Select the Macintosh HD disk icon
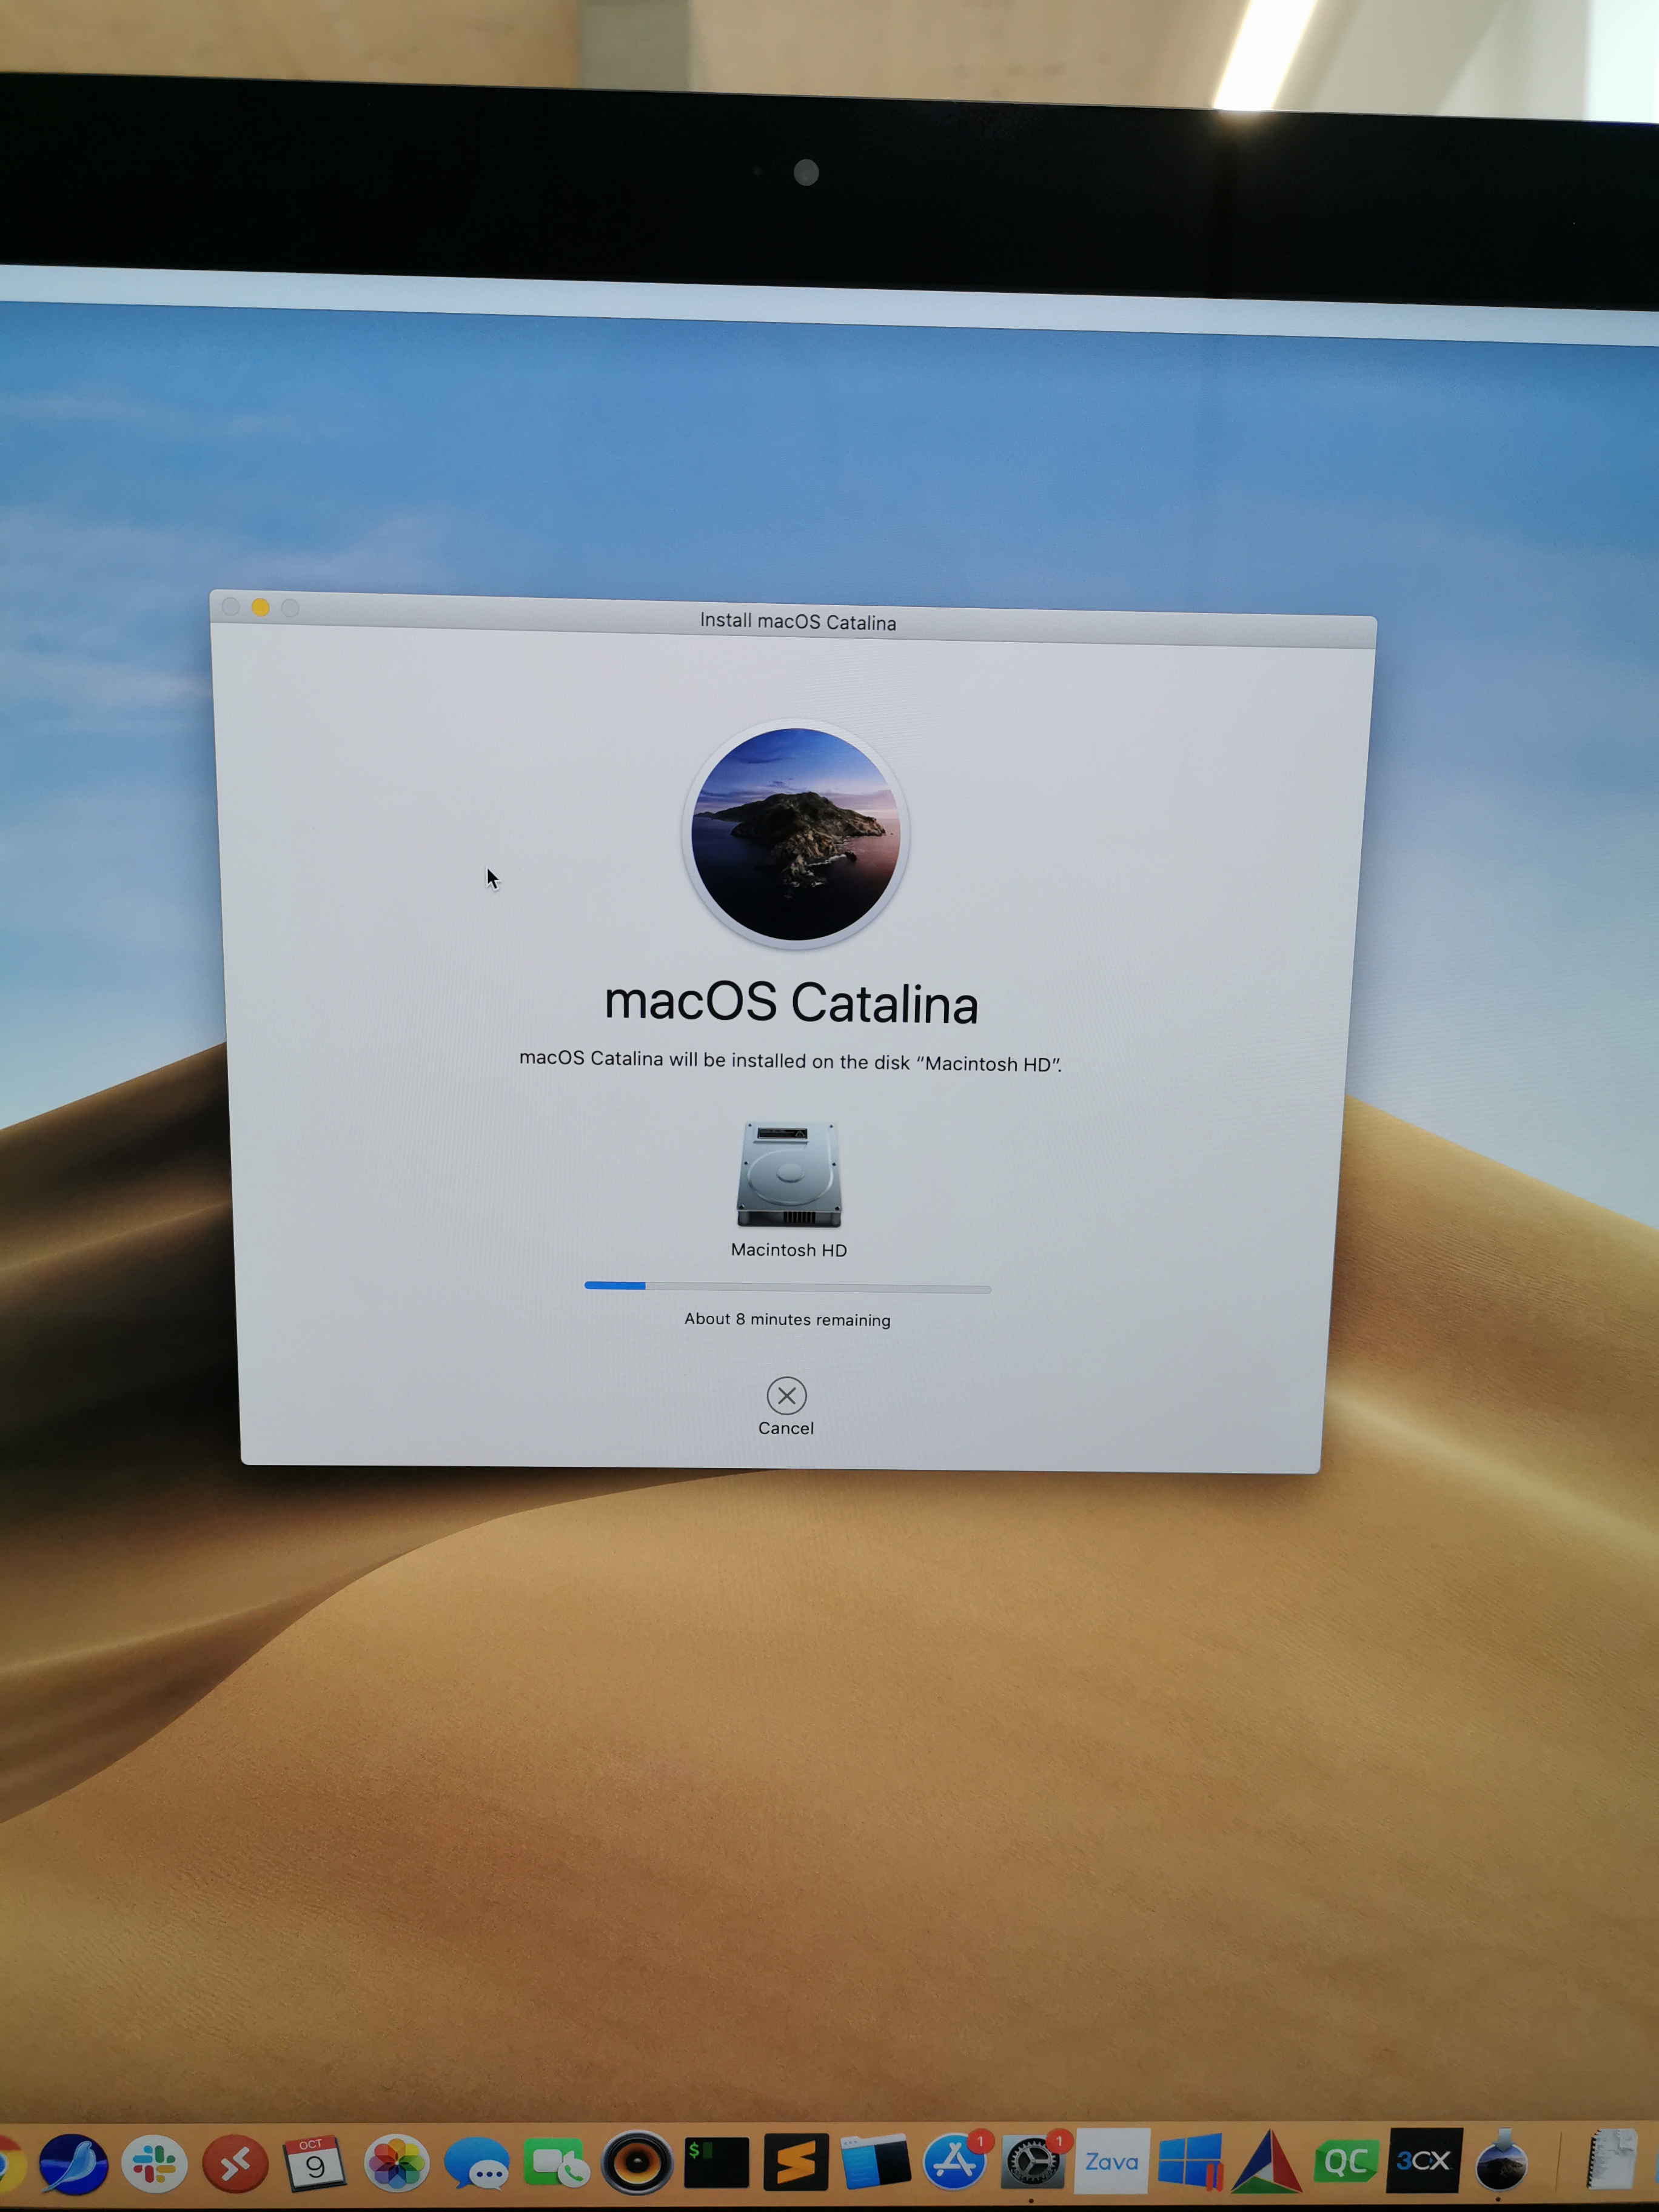The image size is (1659, 2212). click(x=789, y=1175)
